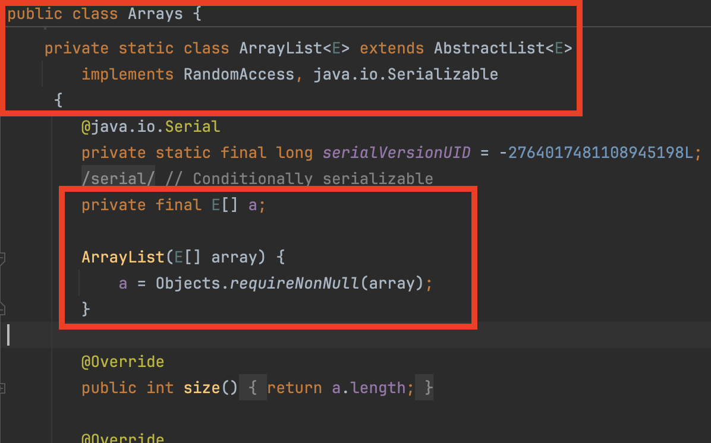The image size is (711, 443).
Task: Click the @Override annotation above size()
Action: click(123, 362)
